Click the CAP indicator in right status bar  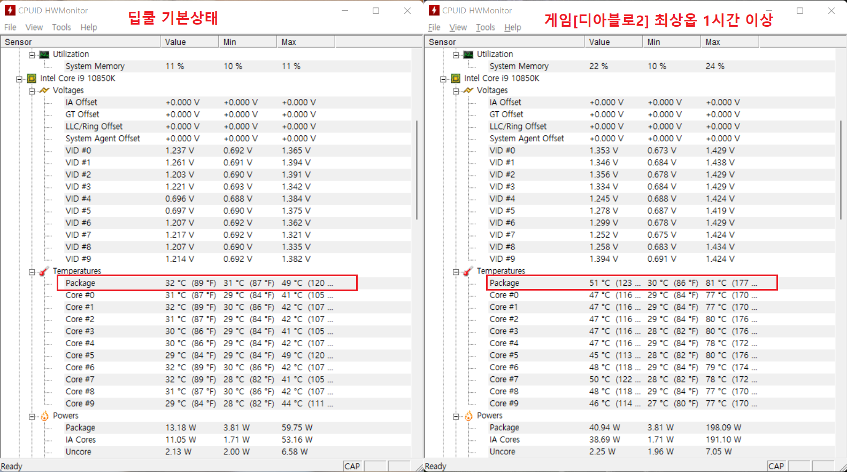776,466
